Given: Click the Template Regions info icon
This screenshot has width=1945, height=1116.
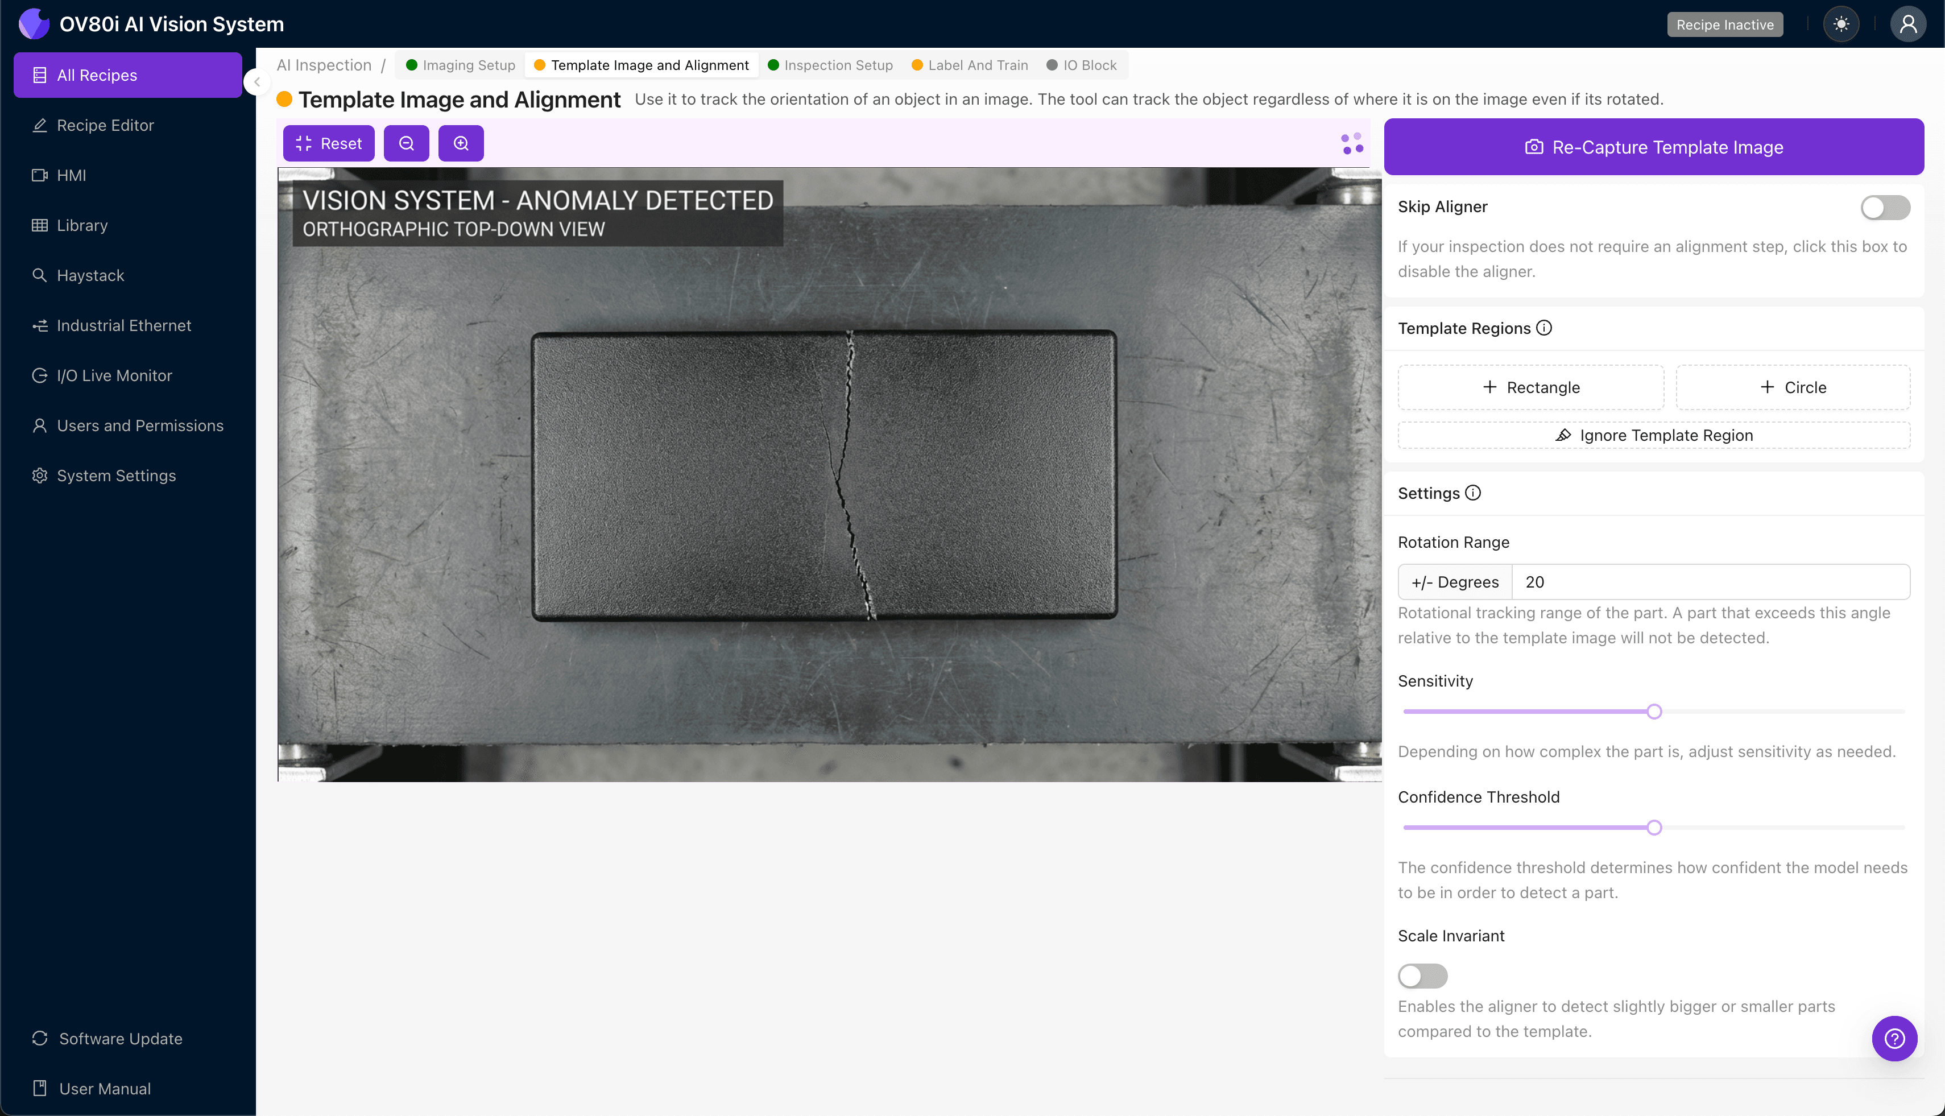Looking at the screenshot, I should (1544, 328).
